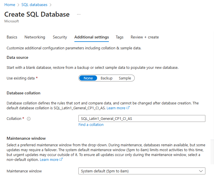Click external link icon after maintenance Learn more
This screenshot has width=214, height=187.
pos(61,160)
